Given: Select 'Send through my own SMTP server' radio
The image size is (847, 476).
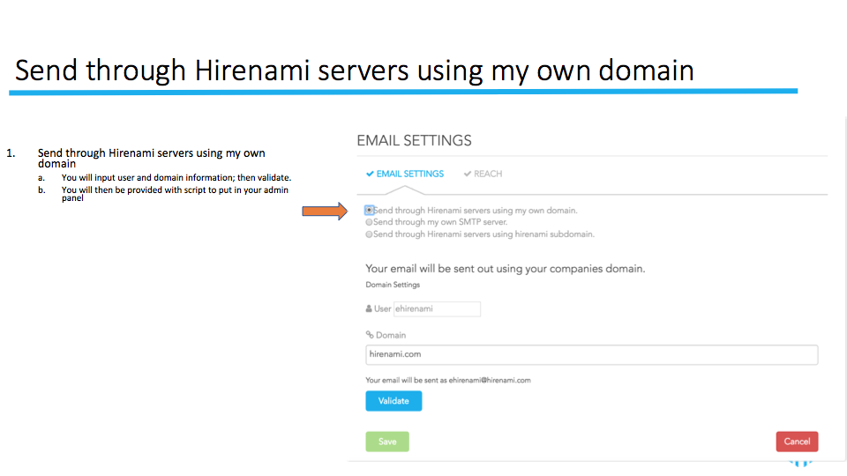Looking at the screenshot, I should (369, 222).
